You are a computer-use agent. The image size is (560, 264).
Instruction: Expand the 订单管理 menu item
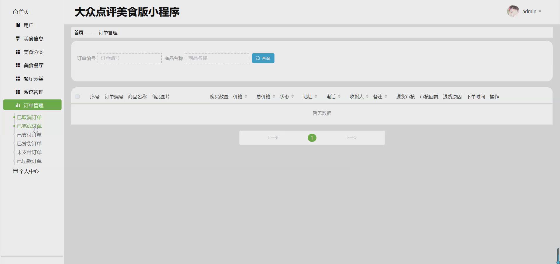[x=32, y=105]
